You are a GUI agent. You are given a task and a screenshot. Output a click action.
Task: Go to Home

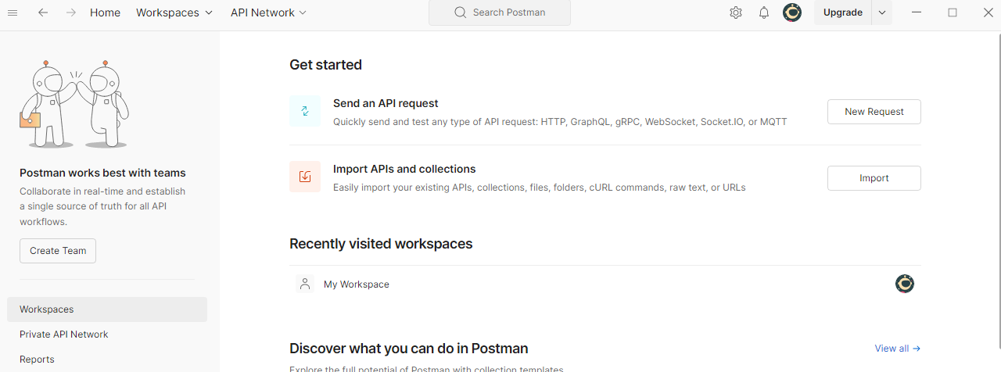click(105, 13)
